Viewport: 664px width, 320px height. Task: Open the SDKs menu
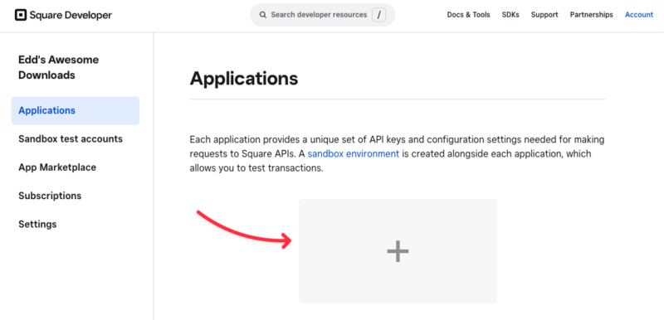click(x=510, y=15)
